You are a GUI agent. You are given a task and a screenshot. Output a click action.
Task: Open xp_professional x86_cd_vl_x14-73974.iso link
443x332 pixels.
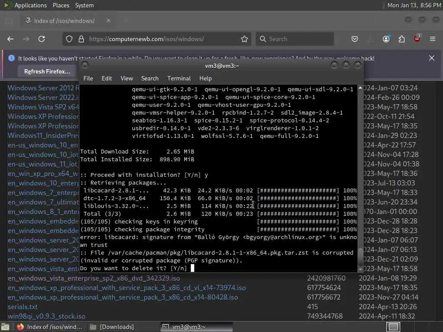click(127, 287)
